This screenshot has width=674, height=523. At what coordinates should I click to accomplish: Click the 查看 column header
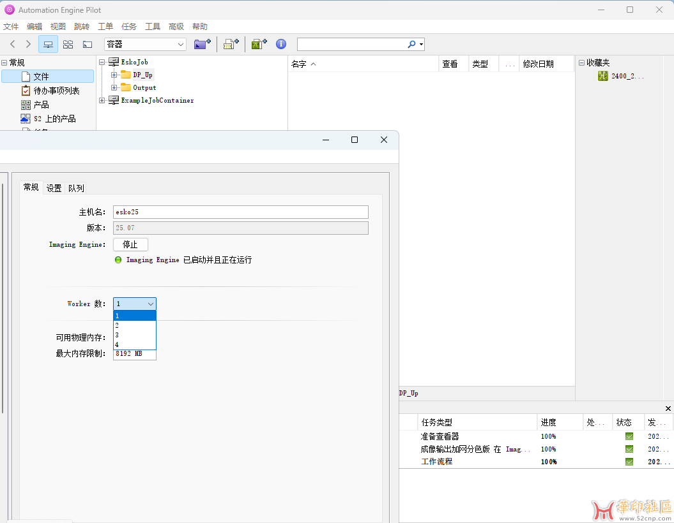tap(454, 64)
